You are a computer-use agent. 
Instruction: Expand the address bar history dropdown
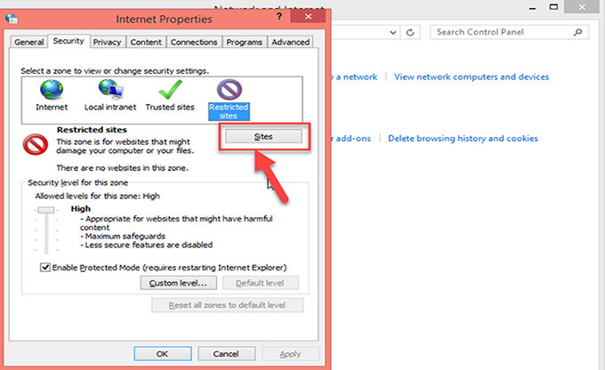tap(394, 32)
